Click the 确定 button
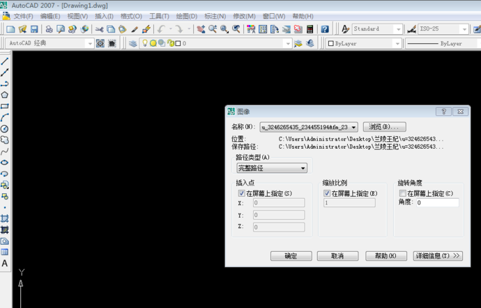 click(x=291, y=256)
